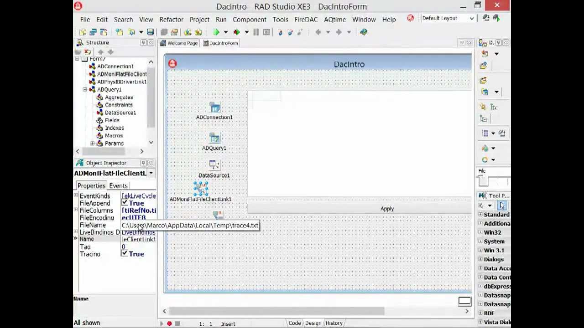Select Indexes in the Structure tree
584x328 pixels.
click(114, 128)
